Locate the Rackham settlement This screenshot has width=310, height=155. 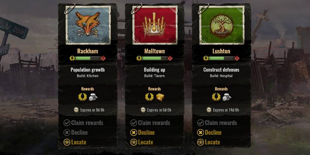coord(75,142)
